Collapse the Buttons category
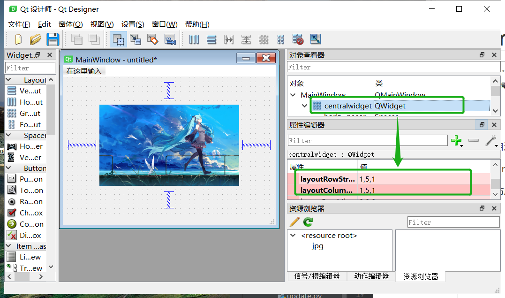 coord(8,168)
